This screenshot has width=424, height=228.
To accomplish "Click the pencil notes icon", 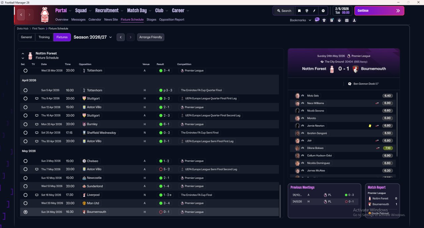I will point(314,11).
